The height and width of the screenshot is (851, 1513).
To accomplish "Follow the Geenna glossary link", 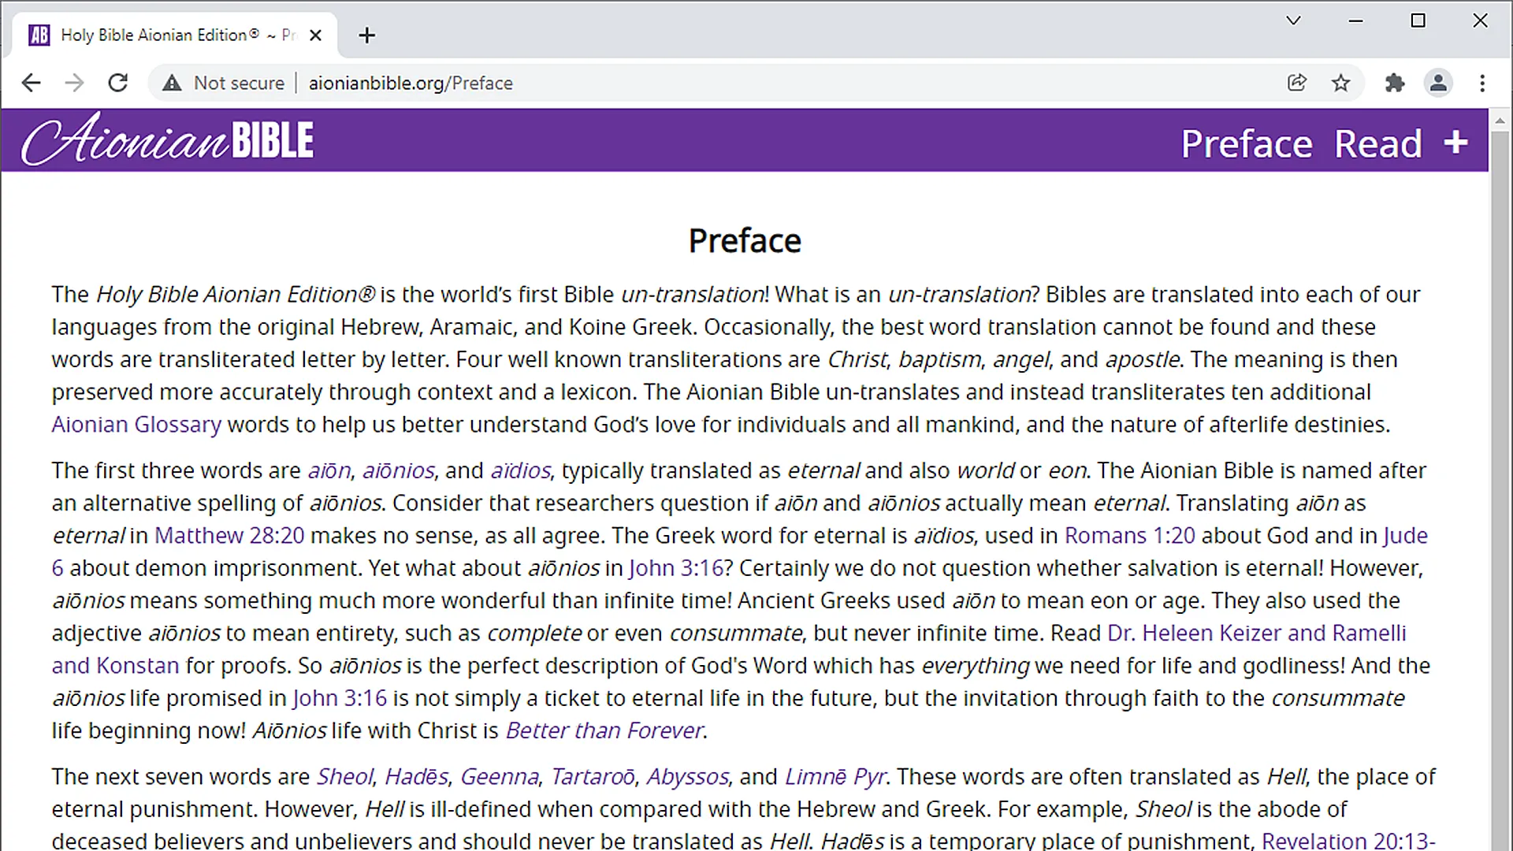I will tap(500, 777).
